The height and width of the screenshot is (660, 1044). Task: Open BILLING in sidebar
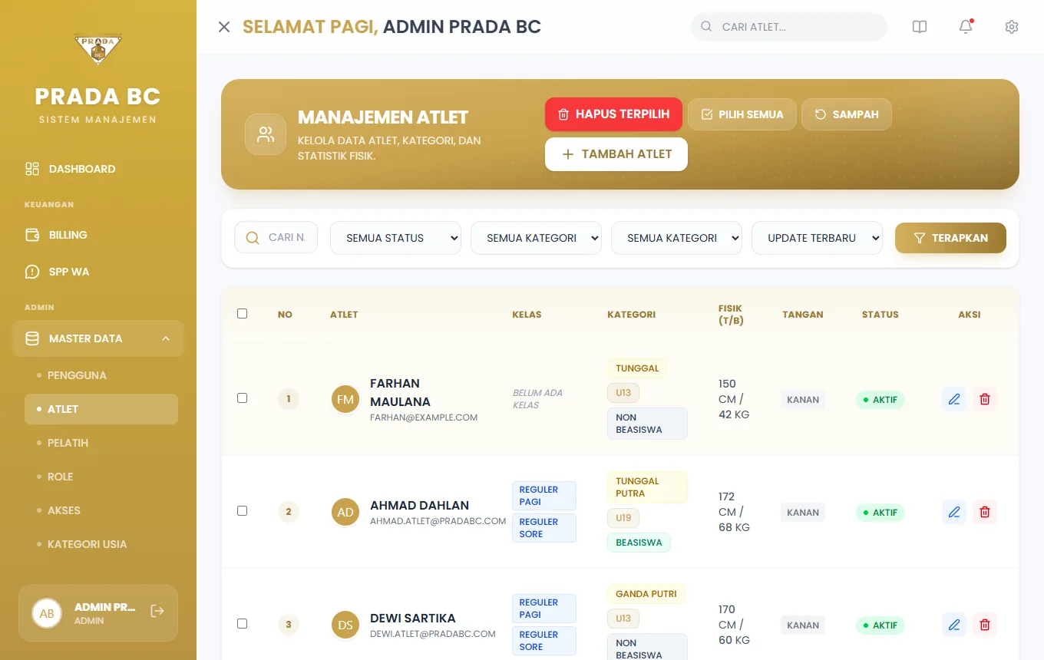[98, 235]
